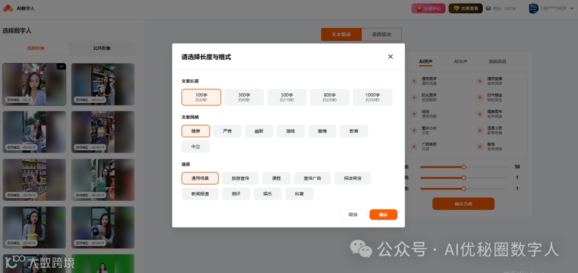Open the 分销中心 button
Viewport: 578px width, 273px height.
pyautogui.click(x=428, y=8)
